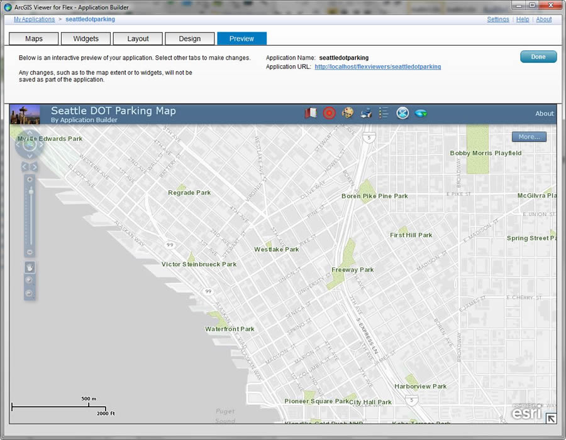The image size is (566, 440).
Task: Open the Settings link
Action: click(498, 19)
